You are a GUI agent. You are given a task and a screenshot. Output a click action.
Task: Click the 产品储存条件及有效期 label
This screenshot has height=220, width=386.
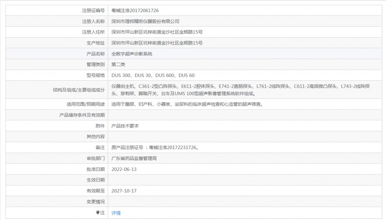click(x=82, y=115)
